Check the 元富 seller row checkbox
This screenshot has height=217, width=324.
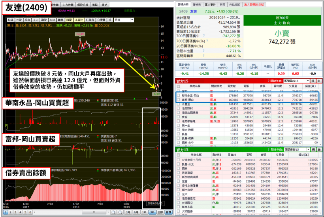(178, 181)
